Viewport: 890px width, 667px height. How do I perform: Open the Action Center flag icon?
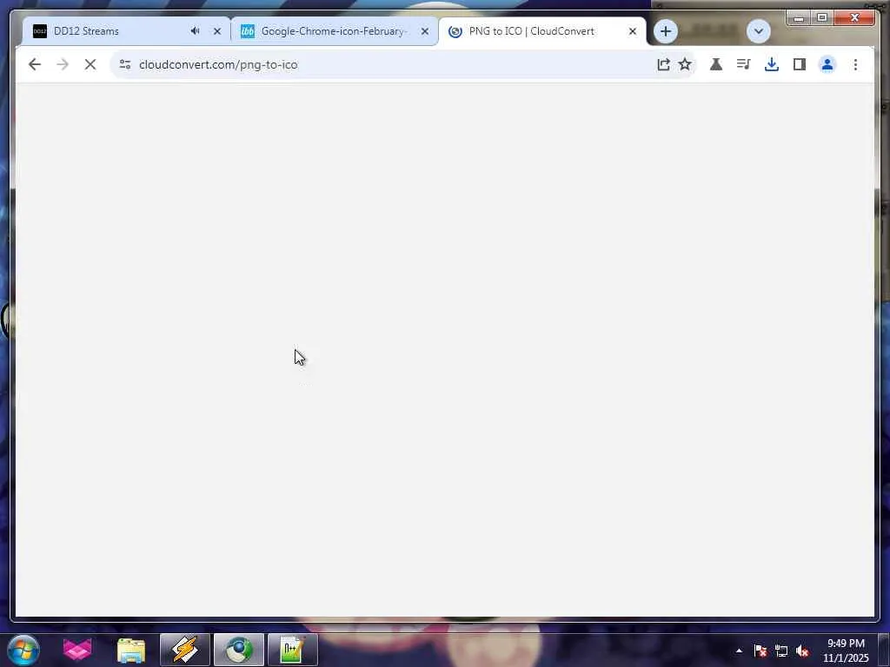click(x=760, y=651)
